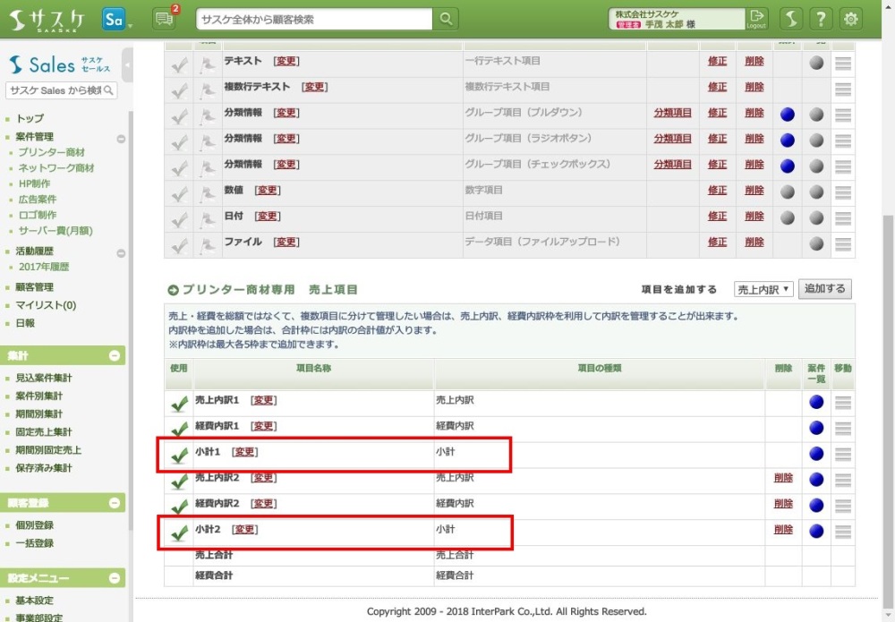The width and height of the screenshot is (895, 622).
Task: Open the chat messages icon with badge
Action: click(165, 20)
